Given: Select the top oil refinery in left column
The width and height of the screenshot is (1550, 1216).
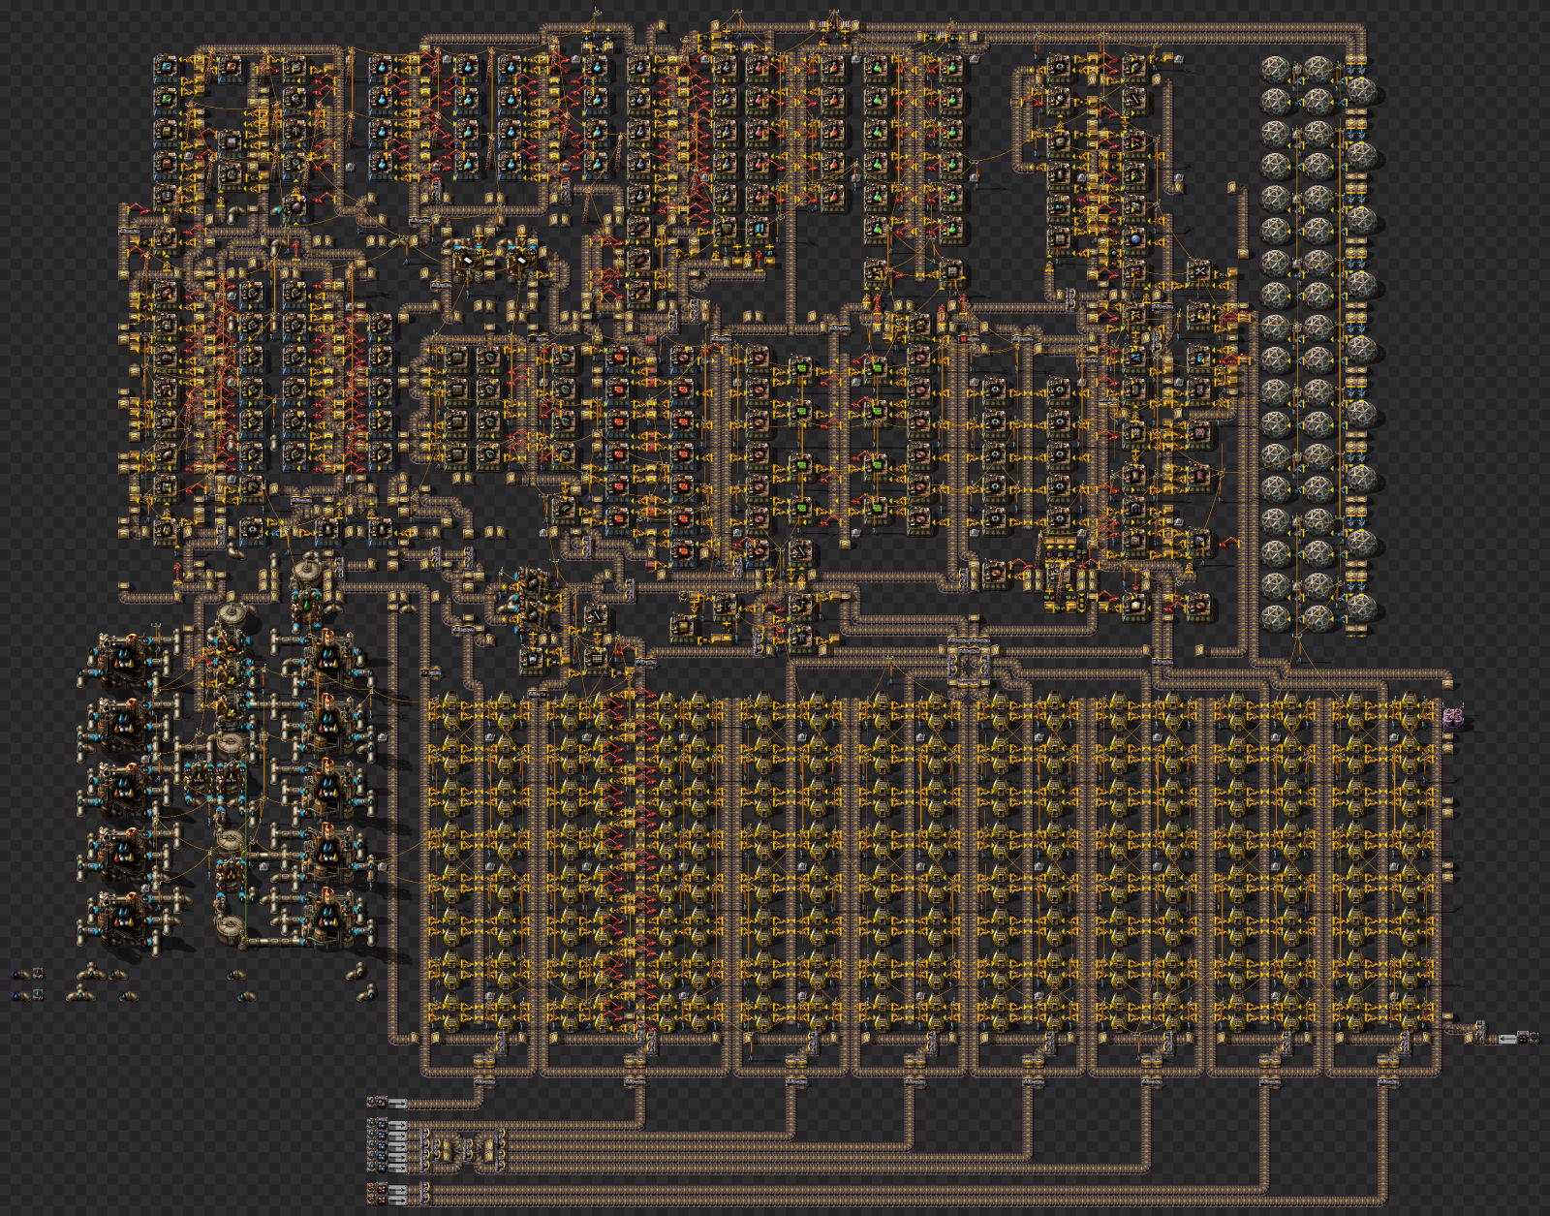Looking at the screenshot, I should pyautogui.click(x=123, y=662).
